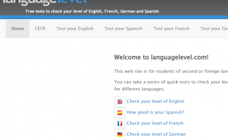Viewport: 228px width, 140px height.
Task: Click the sentence starting 'This web site is'
Action: [171, 71]
